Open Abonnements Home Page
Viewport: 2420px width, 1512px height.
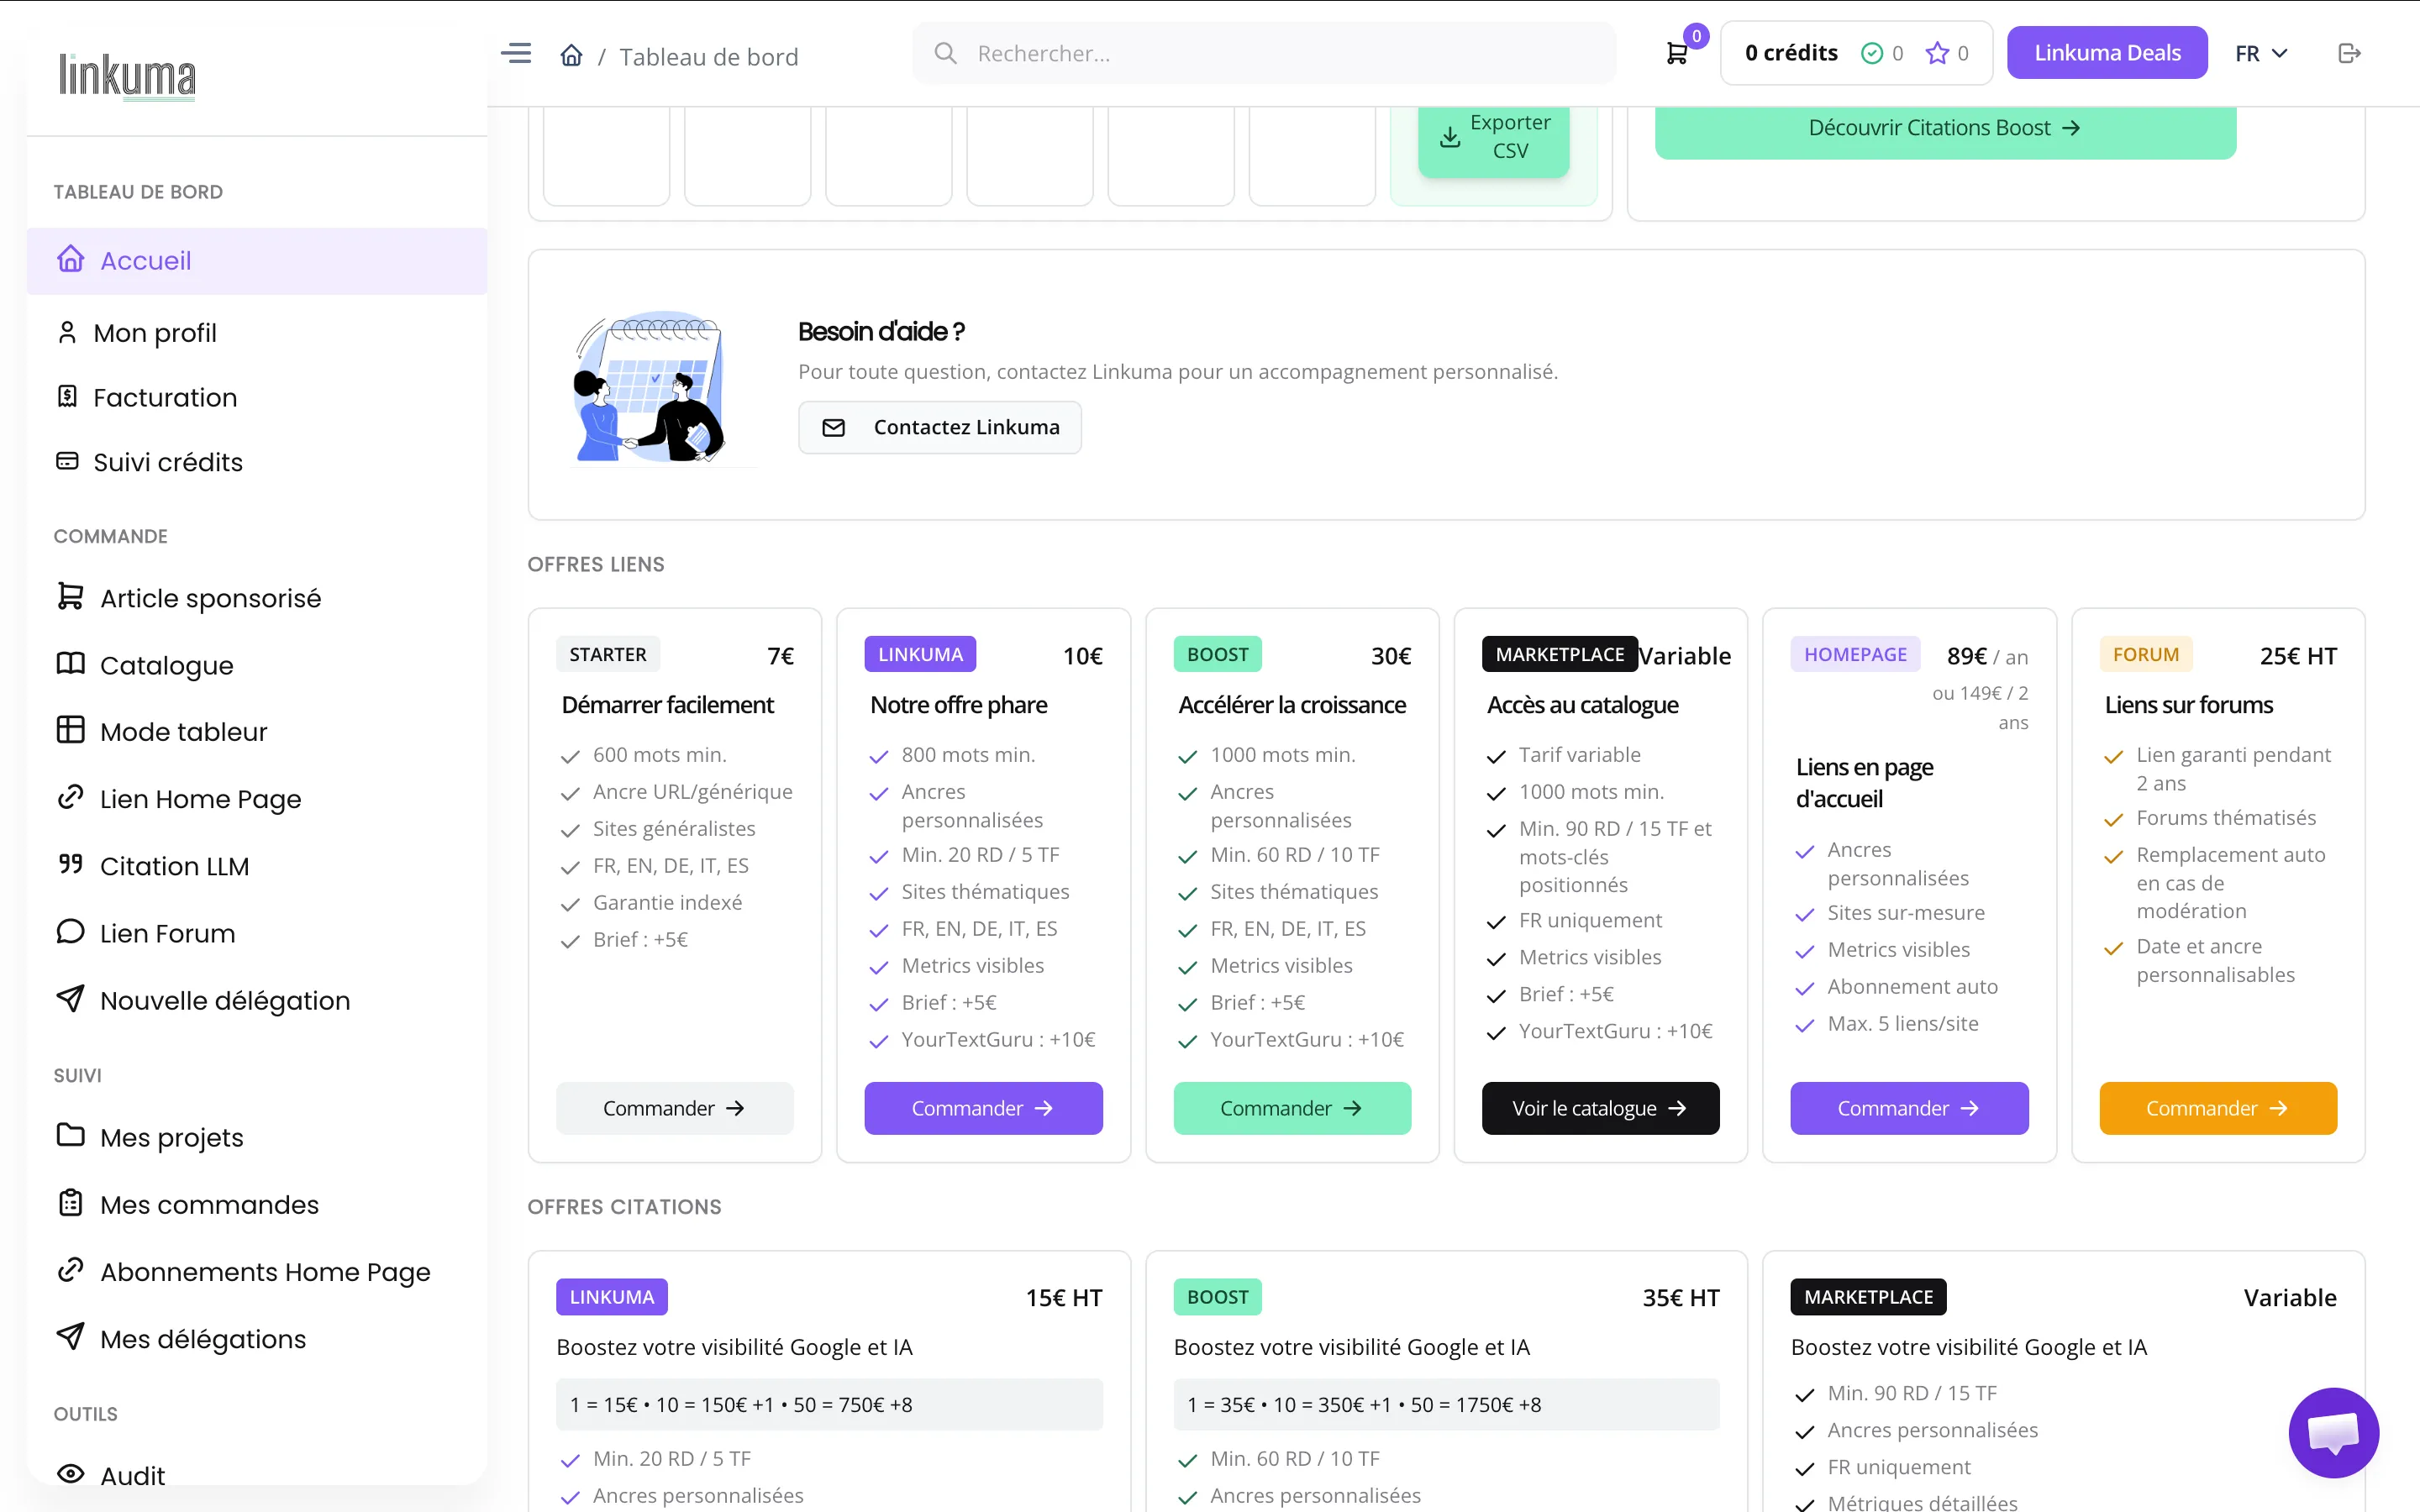click(x=257, y=1272)
